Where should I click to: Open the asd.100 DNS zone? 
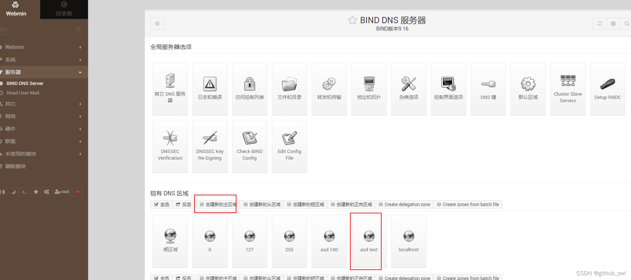pos(329,241)
